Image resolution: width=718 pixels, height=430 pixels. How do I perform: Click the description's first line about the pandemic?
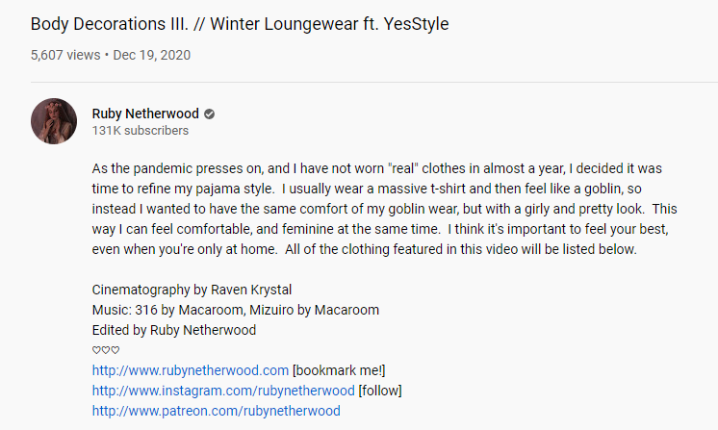pos(390,168)
